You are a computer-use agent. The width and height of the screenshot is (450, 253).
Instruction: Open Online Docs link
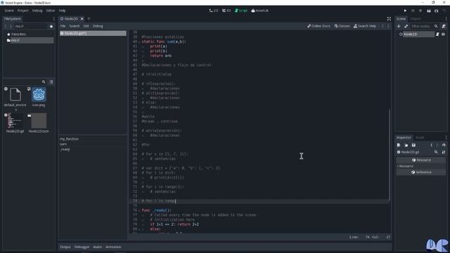(319, 26)
